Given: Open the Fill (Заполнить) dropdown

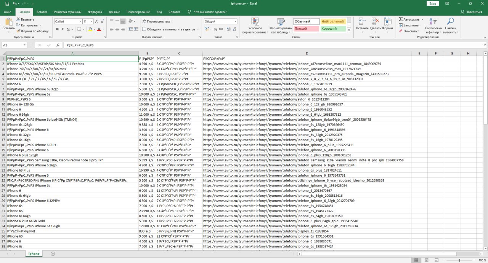Looking at the screenshot, I should click(x=411, y=25).
